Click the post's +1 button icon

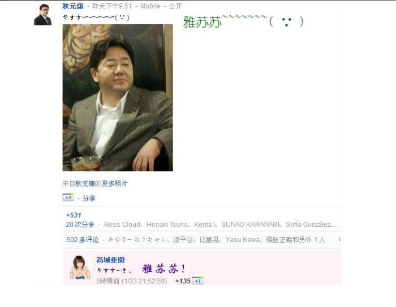[x=68, y=198]
